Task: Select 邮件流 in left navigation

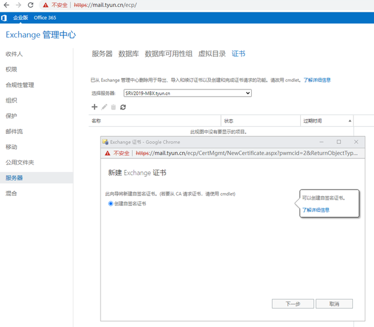Action: (x=14, y=132)
